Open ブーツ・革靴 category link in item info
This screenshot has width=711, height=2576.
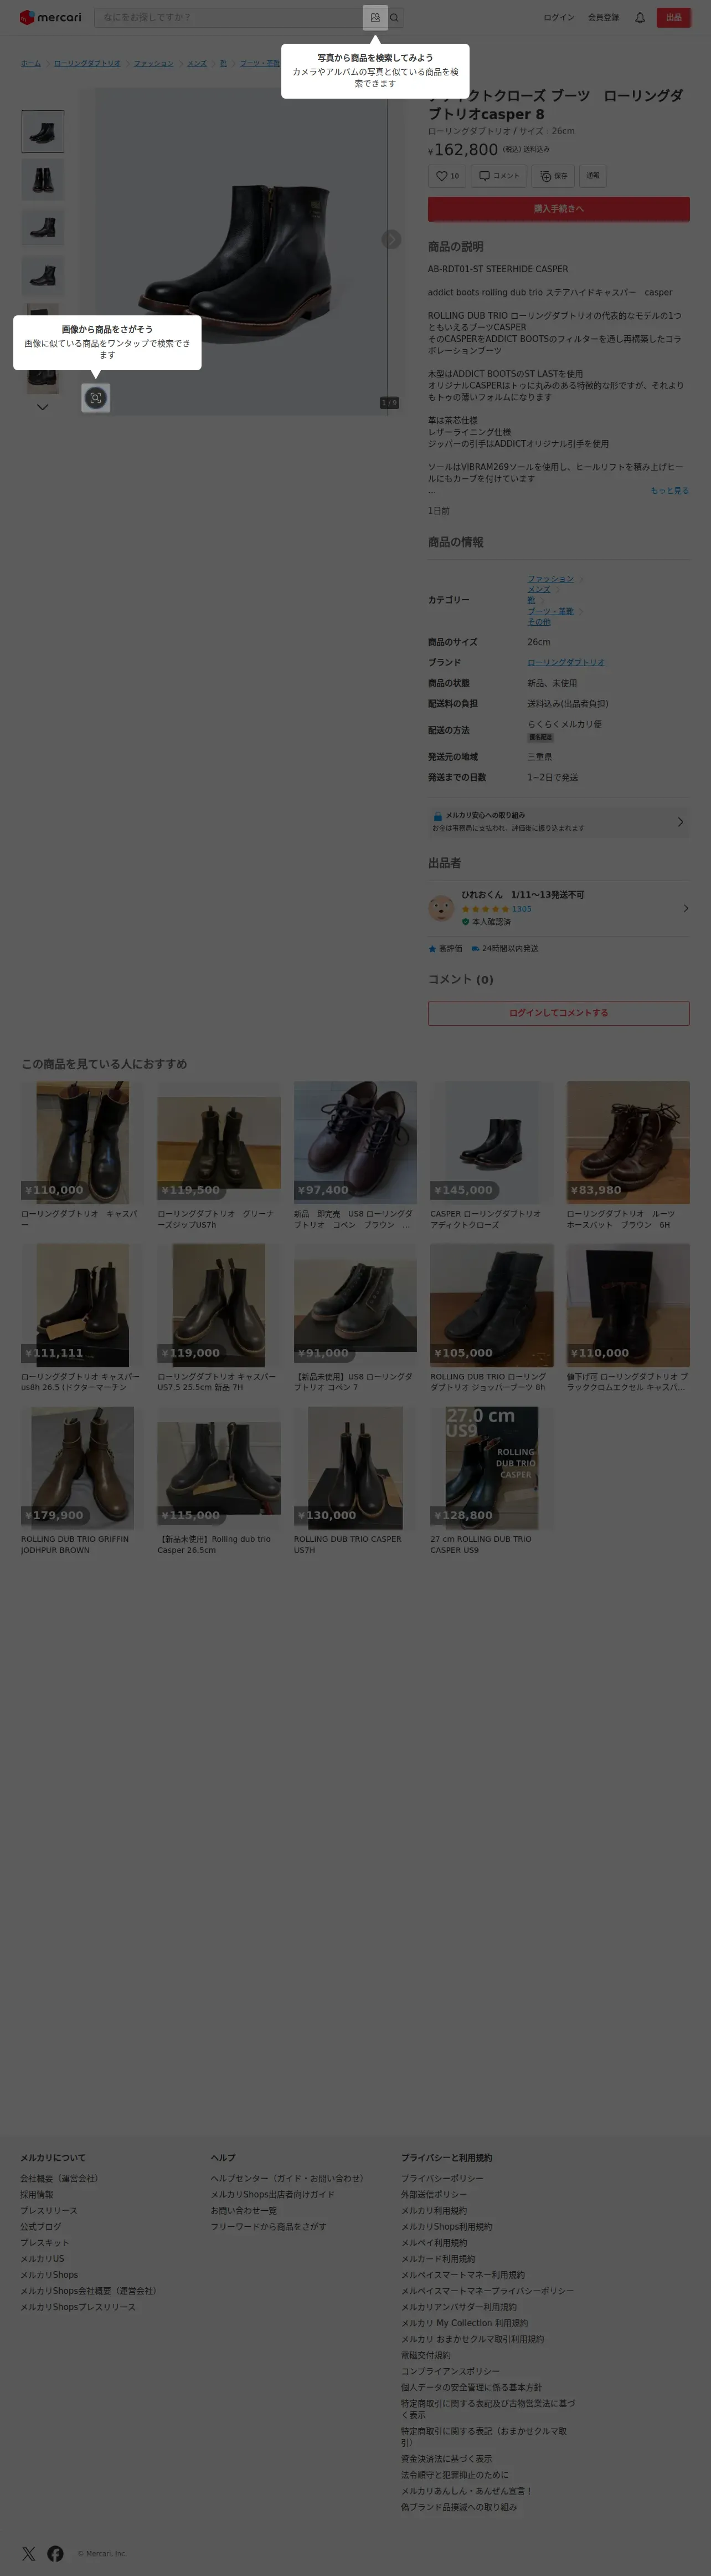(x=550, y=611)
